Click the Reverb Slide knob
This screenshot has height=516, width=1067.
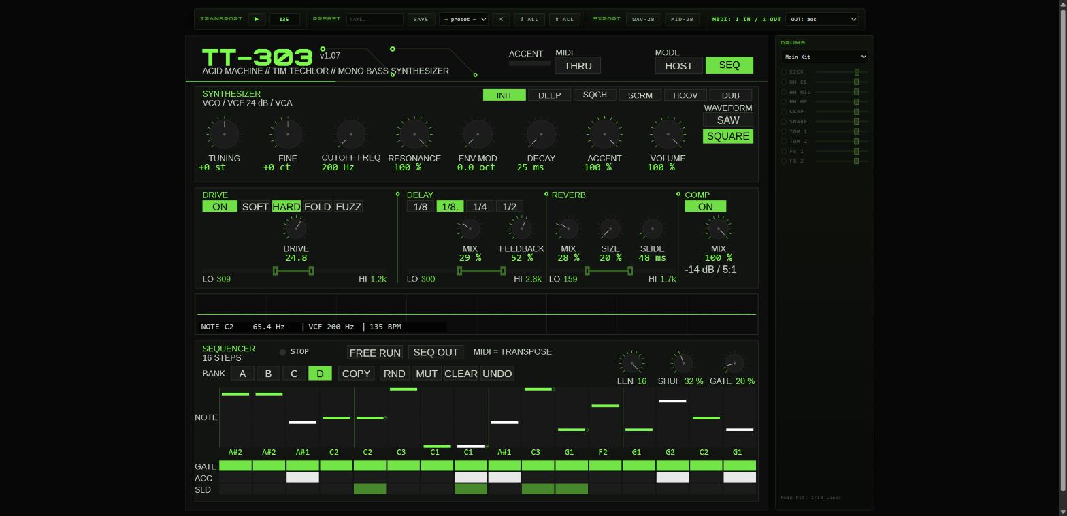[x=652, y=229]
